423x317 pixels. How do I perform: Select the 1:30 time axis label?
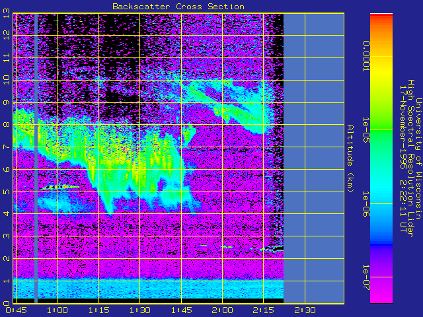click(x=139, y=310)
